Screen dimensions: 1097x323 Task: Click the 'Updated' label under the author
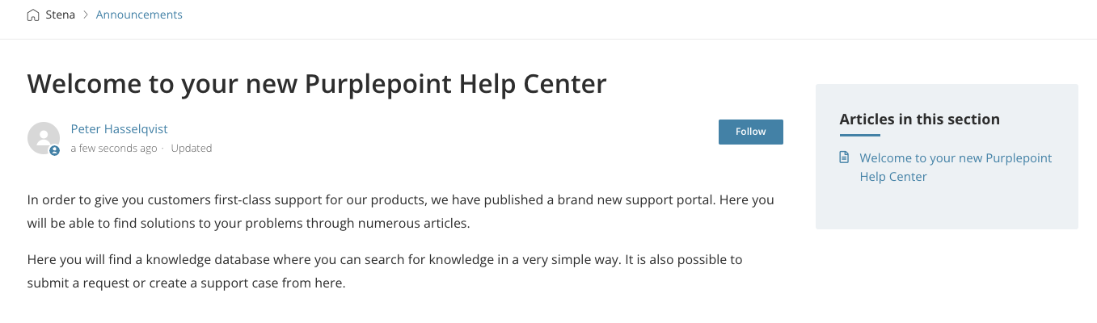(x=192, y=149)
